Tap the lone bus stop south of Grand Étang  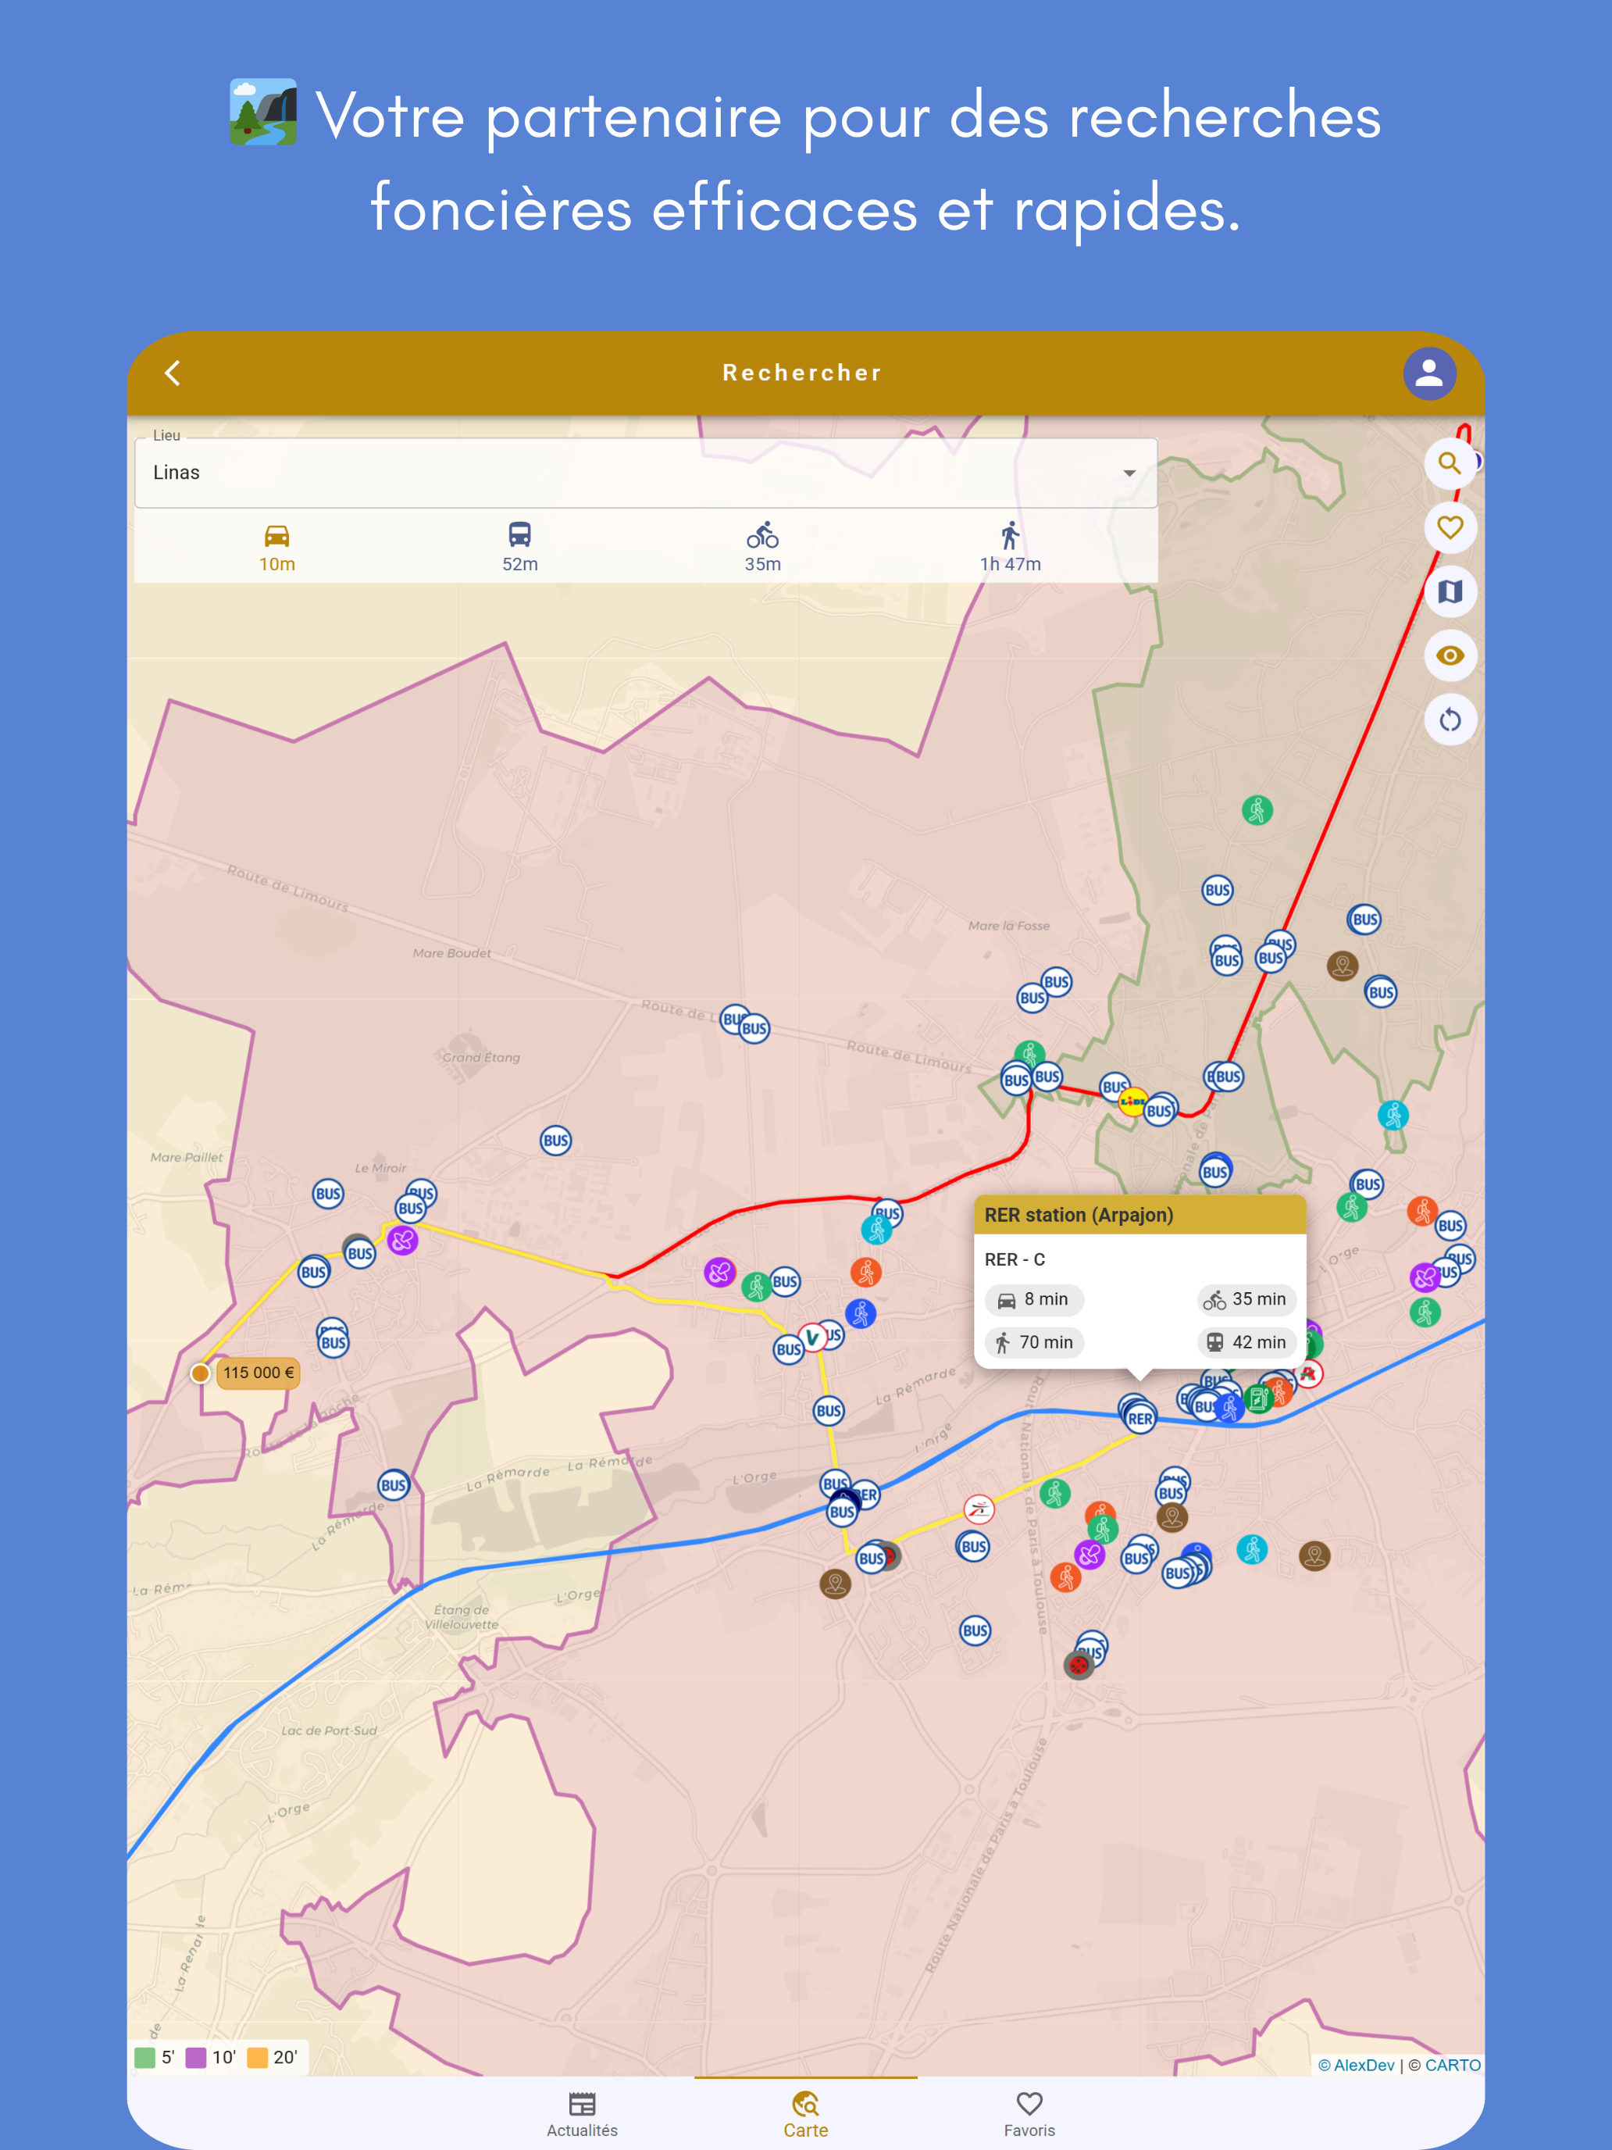pos(556,1140)
